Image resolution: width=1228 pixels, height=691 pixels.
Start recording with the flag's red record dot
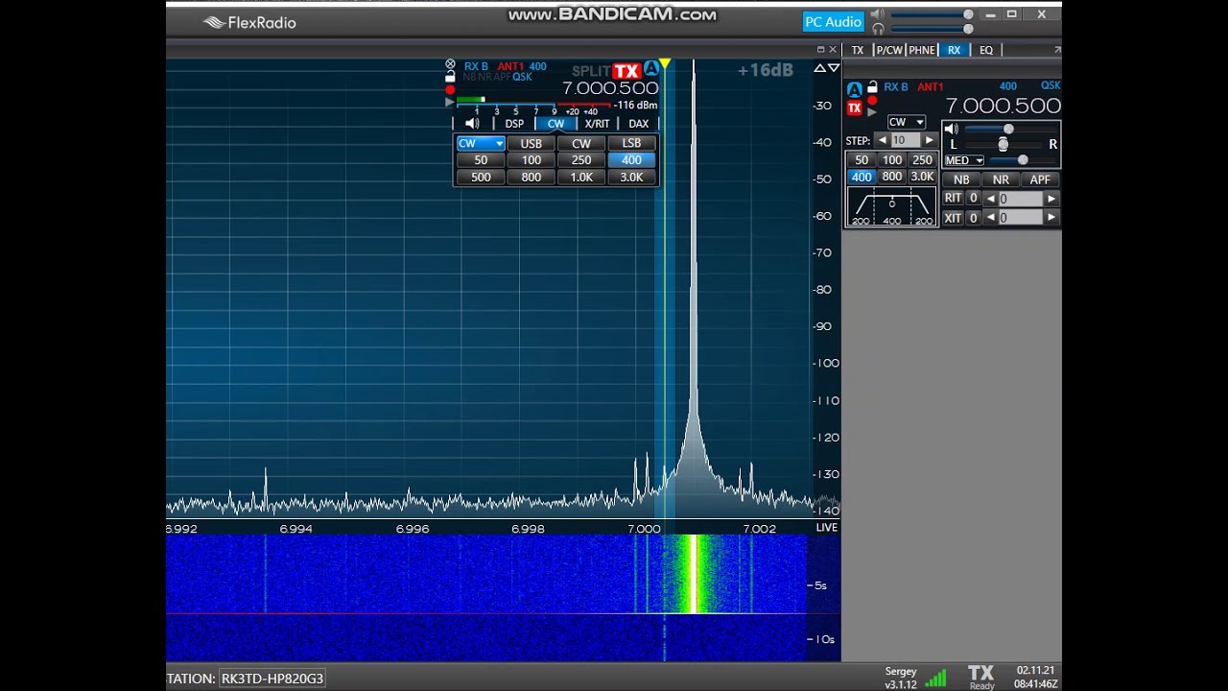(x=450, y=89)
